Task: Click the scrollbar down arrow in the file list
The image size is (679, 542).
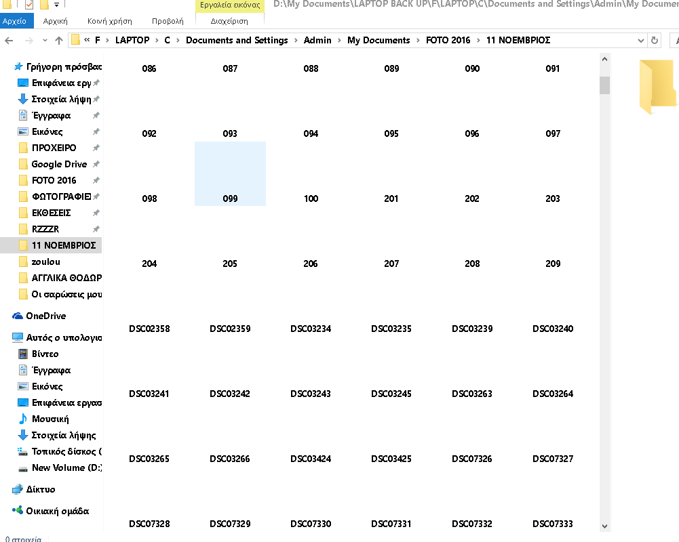Action: pyautogui.click(x=604, y=526)
